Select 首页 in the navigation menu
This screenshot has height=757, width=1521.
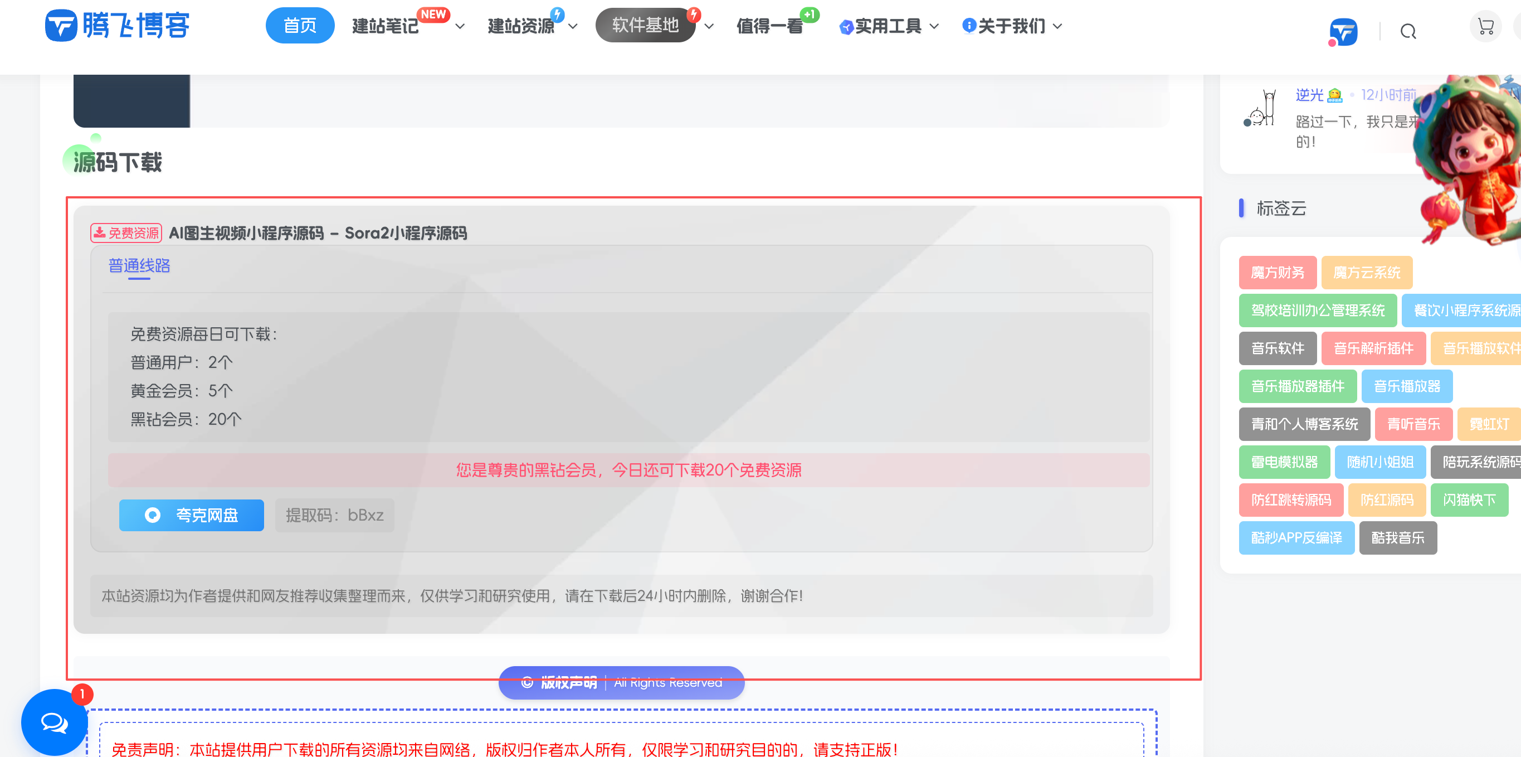point(300,25)
